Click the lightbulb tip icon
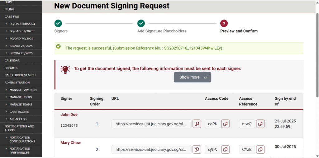Screen dimensions: 319x158 [x=65, y=69]
